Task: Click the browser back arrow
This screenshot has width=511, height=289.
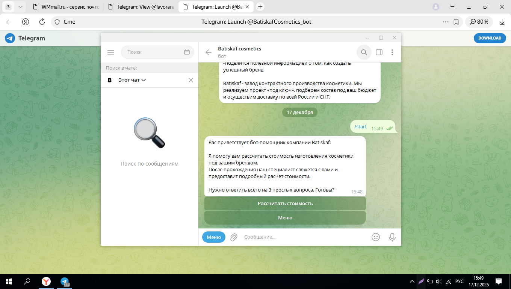Action: pos(9,22)
